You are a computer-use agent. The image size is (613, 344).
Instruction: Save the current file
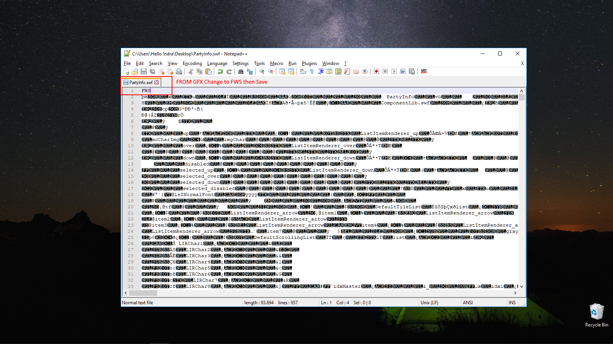144,71
